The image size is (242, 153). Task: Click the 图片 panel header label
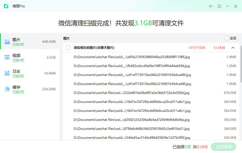66,39
